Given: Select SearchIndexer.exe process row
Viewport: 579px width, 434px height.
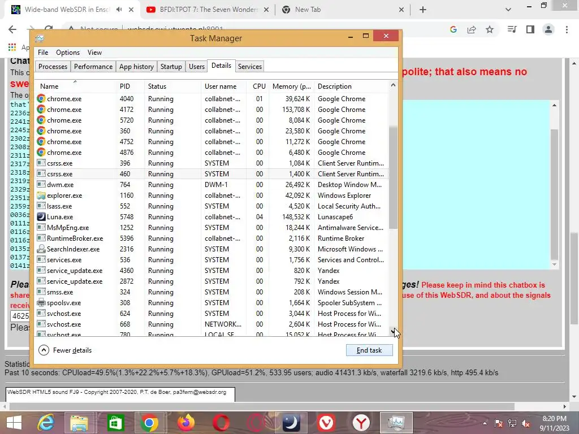Looking at the screenshot, I should click(x=212, y=249).
